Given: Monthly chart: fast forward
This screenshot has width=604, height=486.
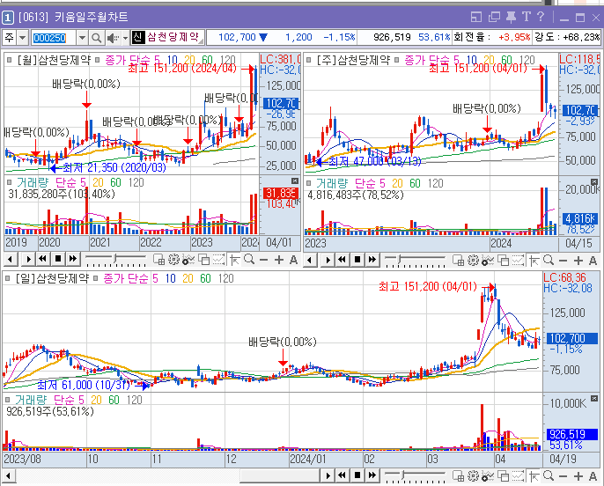Looking at the screenshot, I should coord(73,259).
